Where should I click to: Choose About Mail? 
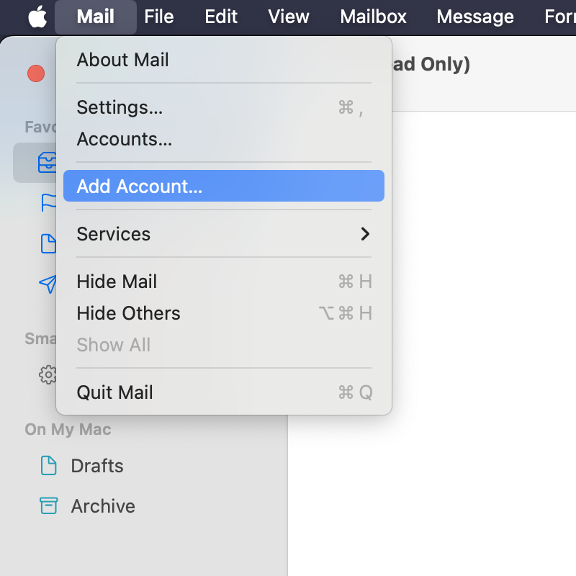pyautogui.click(x=224, y=60)
